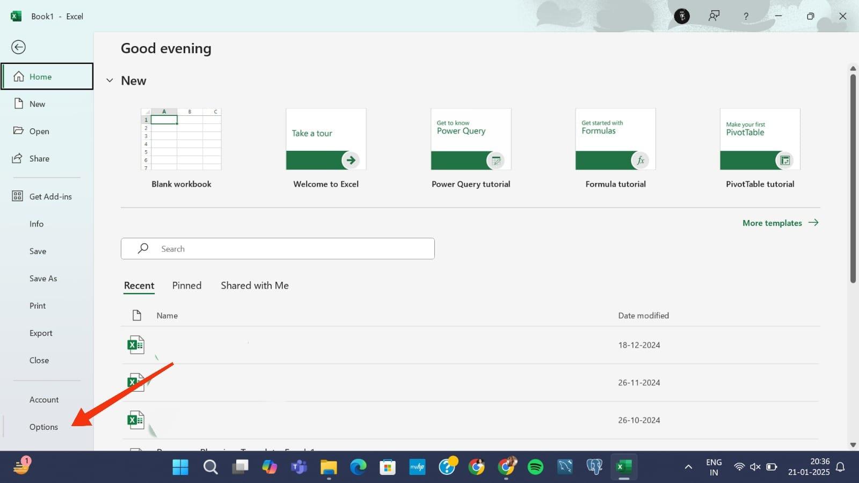Click the scrollbar down arrow
This screenshot has width=859, height=483.
(x=853, y=445)
